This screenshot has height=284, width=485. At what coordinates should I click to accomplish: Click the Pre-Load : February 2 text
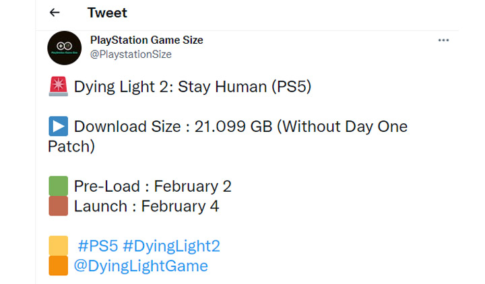[153, 186]
